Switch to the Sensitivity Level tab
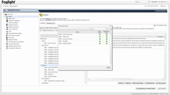Screen dimensions: 170x95 pos(50,23)
